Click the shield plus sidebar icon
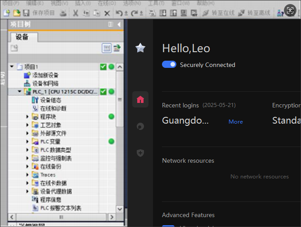 (140, 153)
